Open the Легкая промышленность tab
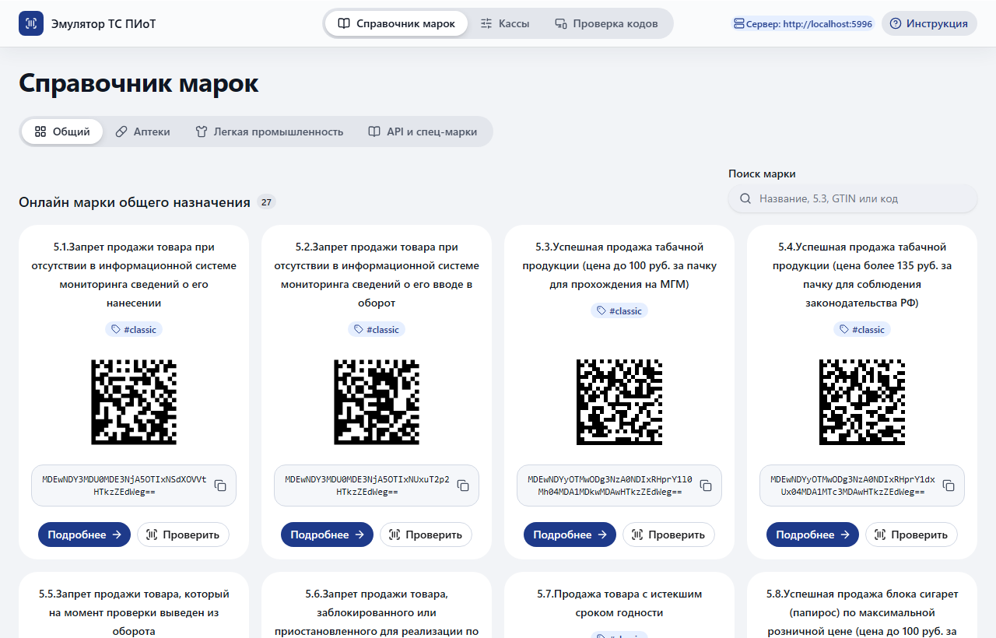The width and height of the screenshot is (996, 638). click(x=269, y=131)
